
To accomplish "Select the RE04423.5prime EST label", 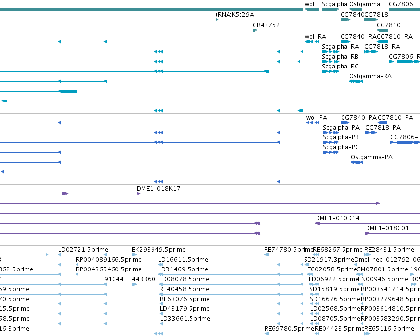I will 340,329.
